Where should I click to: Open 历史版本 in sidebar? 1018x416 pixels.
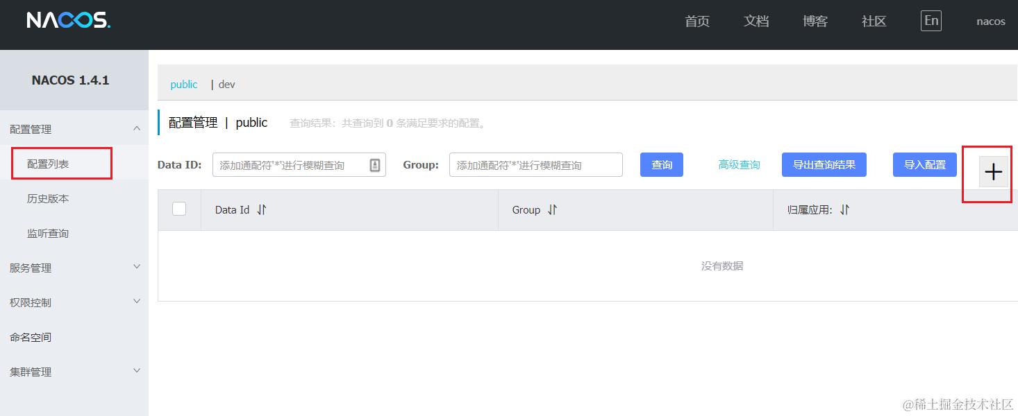(48, 198)
